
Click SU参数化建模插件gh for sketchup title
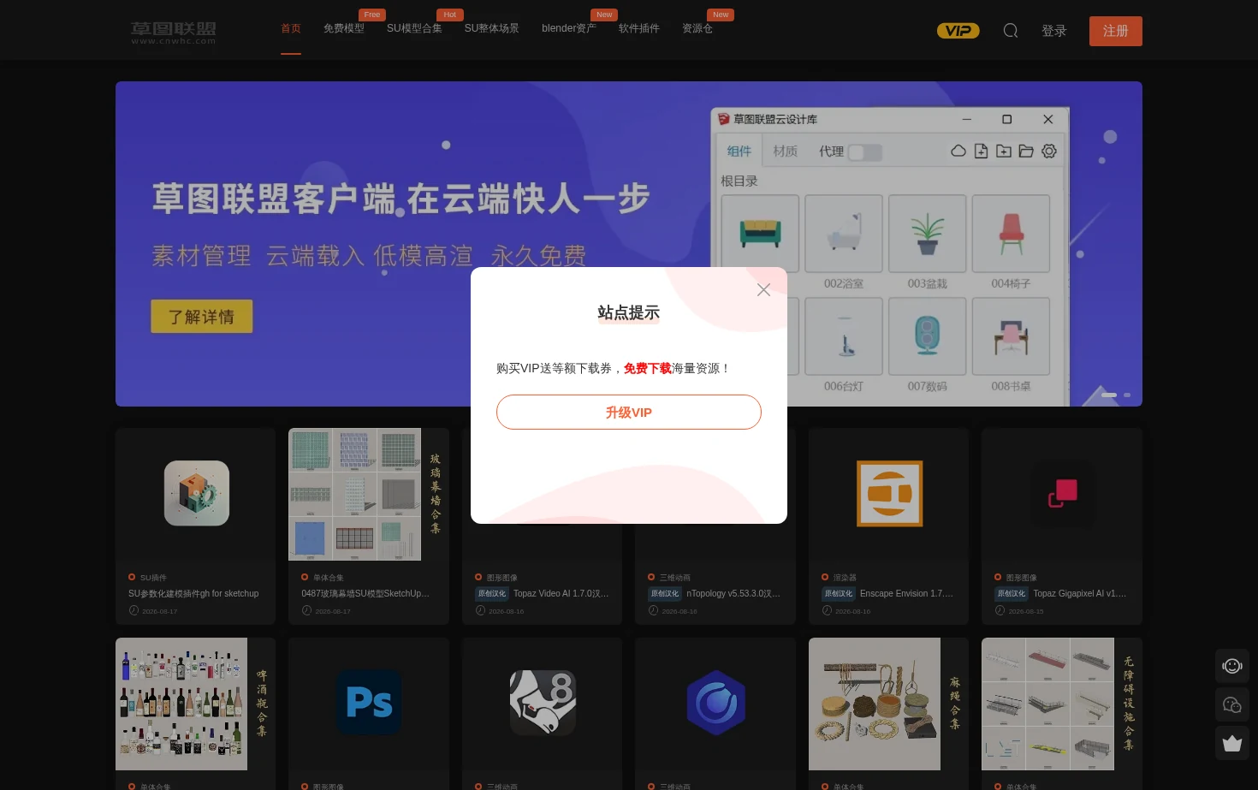coord(193,593)
